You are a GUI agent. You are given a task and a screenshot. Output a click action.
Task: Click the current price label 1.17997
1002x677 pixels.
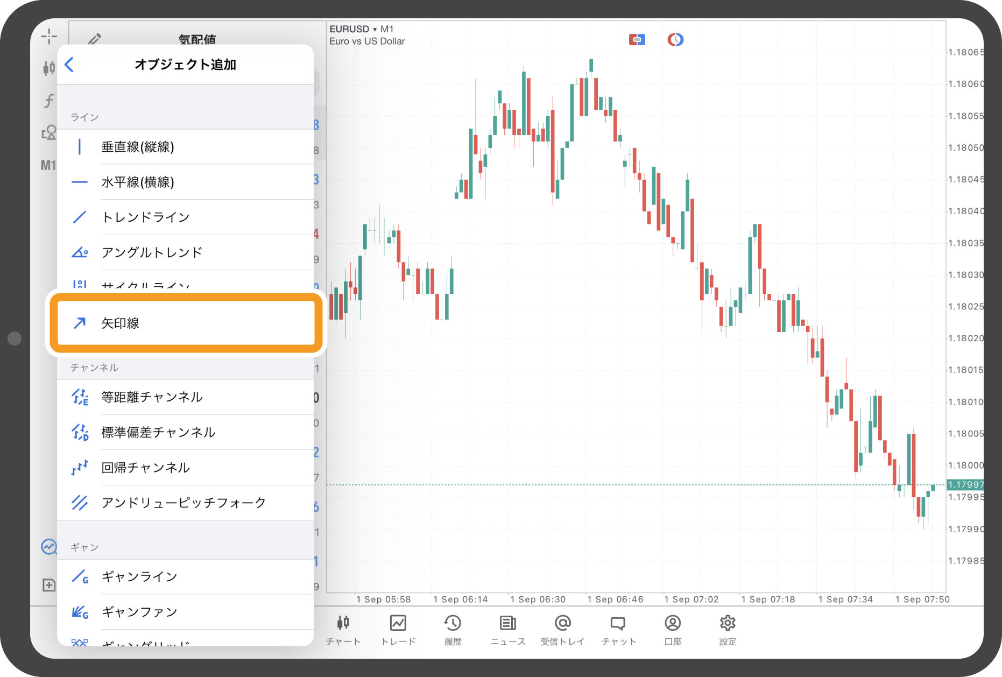pyautogui.click(x=965, y=485)
